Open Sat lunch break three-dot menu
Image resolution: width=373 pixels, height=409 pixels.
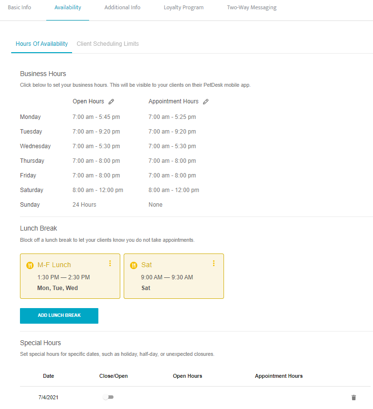[214, 263]
